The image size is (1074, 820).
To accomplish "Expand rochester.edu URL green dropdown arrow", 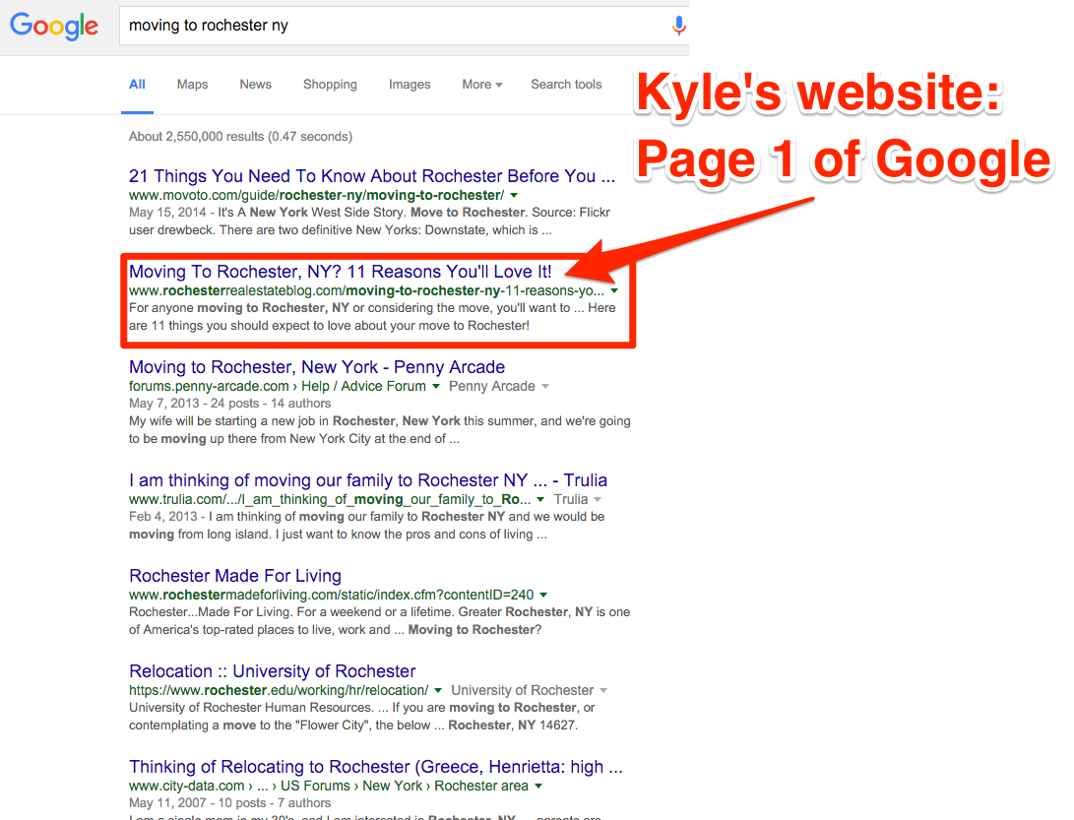I will click(x=438, y=690).
